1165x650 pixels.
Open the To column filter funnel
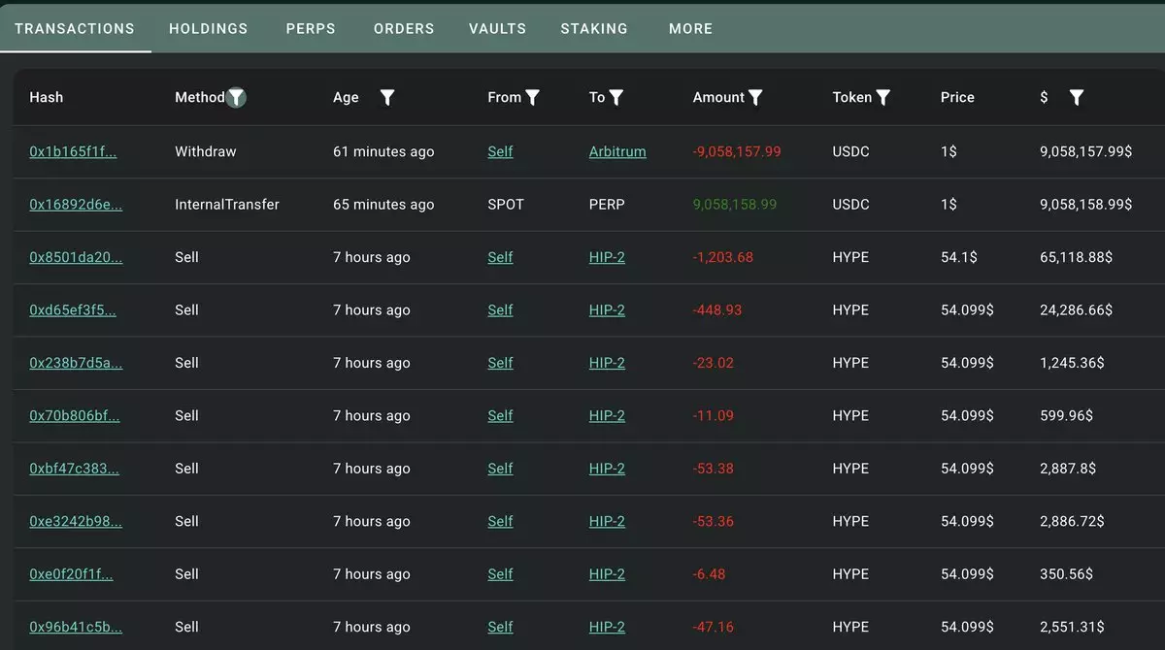click(616, 97)
